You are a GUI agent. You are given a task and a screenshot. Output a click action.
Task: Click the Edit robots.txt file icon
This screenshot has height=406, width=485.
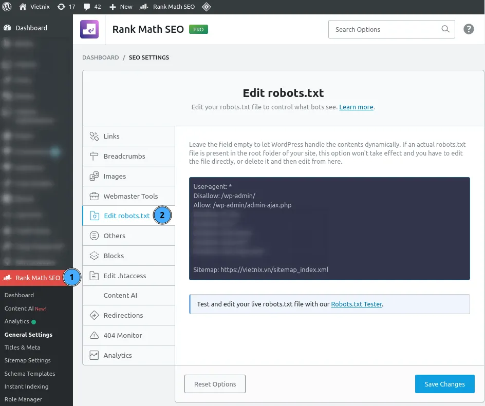[x=95, y=216]
